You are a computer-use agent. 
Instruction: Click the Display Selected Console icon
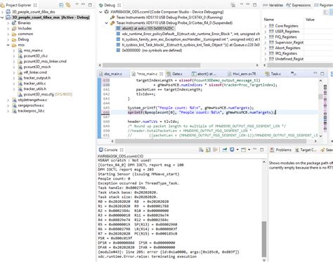pos(232,150)
